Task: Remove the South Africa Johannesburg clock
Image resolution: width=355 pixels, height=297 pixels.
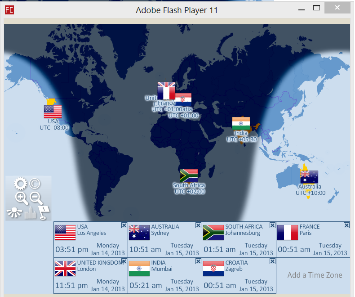Action: point(272,225)
